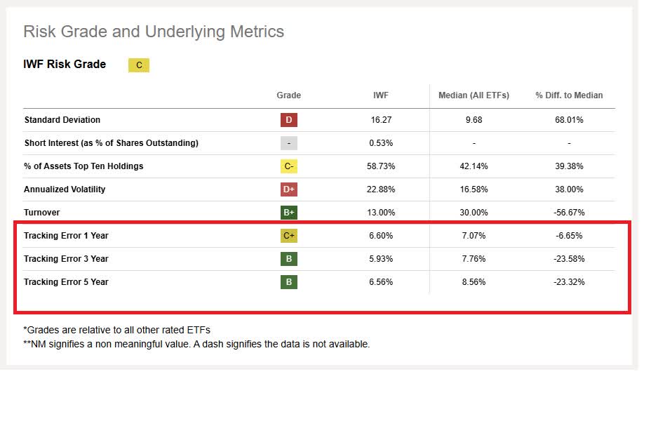The width and height of the screenshot is (658, 433).
Task: Click the % Diff. to Median header
Action: 569,95
